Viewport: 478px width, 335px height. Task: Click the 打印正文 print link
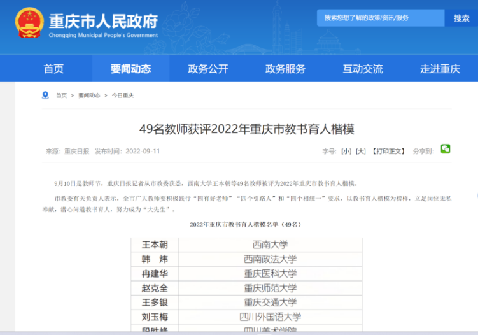(x=388, y=152)
